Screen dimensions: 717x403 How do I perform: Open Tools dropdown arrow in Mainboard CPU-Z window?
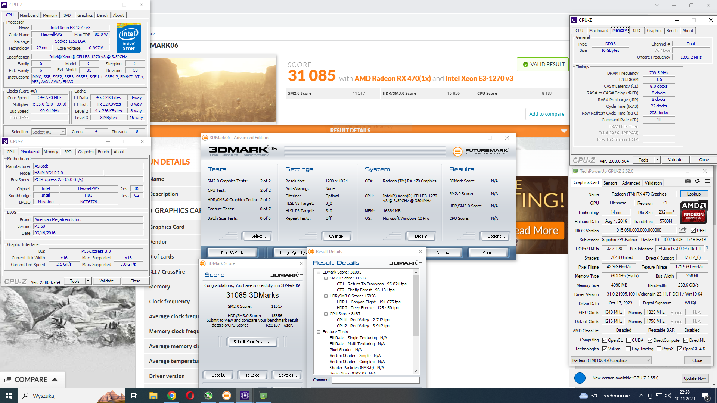[88, 281]
